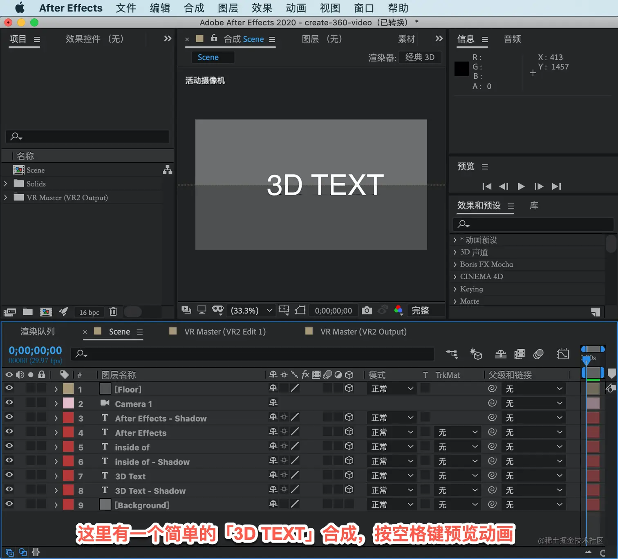Viewport: 618px width, 559px height.
Task: Open the 窗口 menu
Action: 364,8
